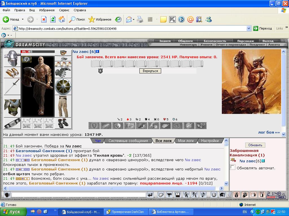Click the battle frame scroll up arrow

pyautogui.click(x=283, y=52)
